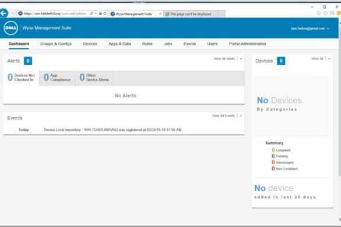This screenshot has height=227, width=341.
Task: Open the user account dropdown in header
Action: [x=310, y=29]
